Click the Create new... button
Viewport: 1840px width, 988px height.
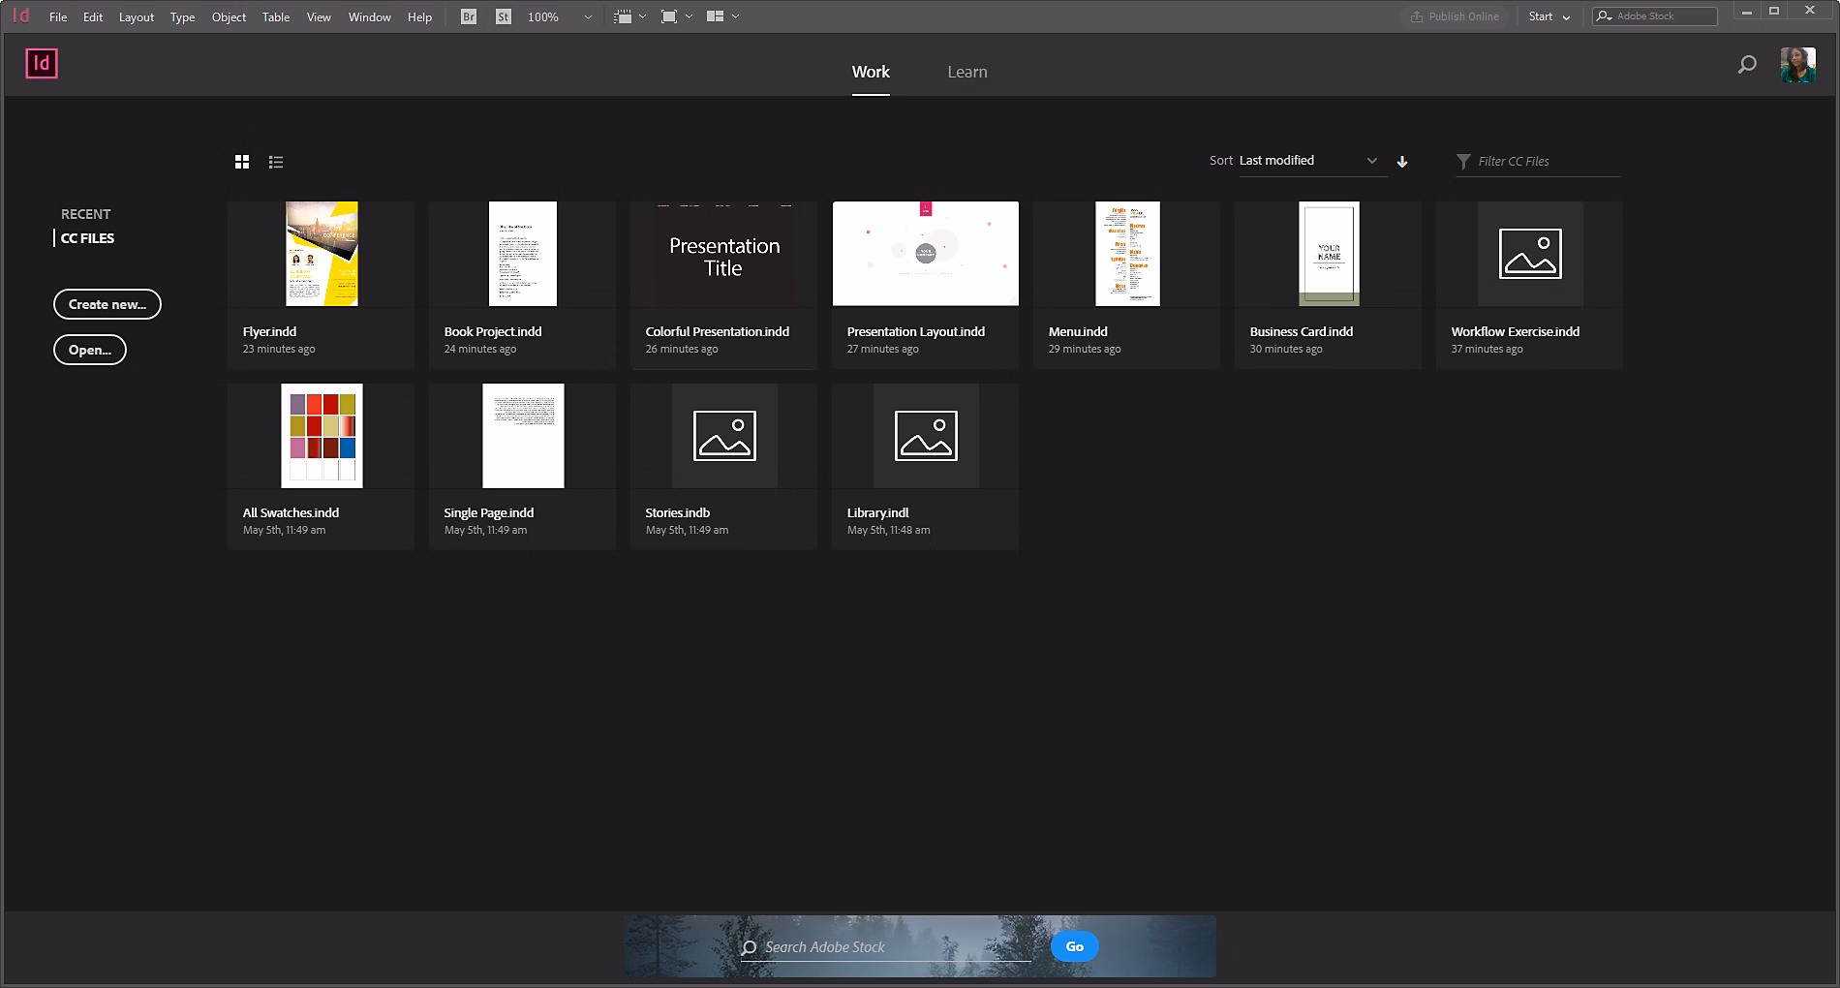pos(107,304)
